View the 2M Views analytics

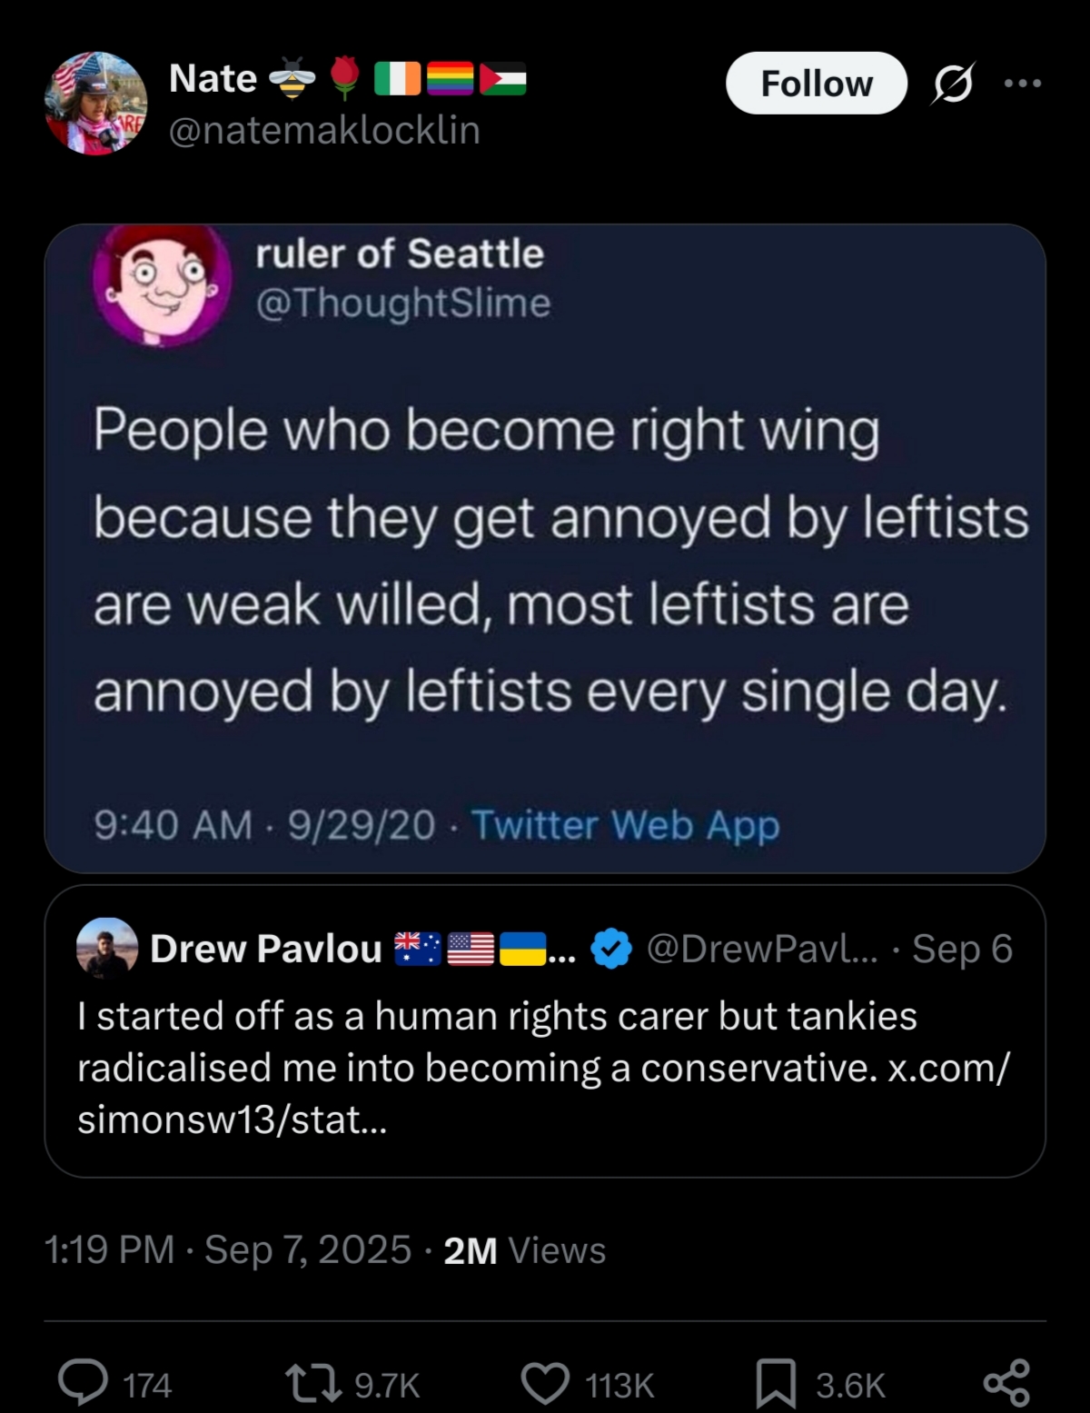[x=524, y=1250]
